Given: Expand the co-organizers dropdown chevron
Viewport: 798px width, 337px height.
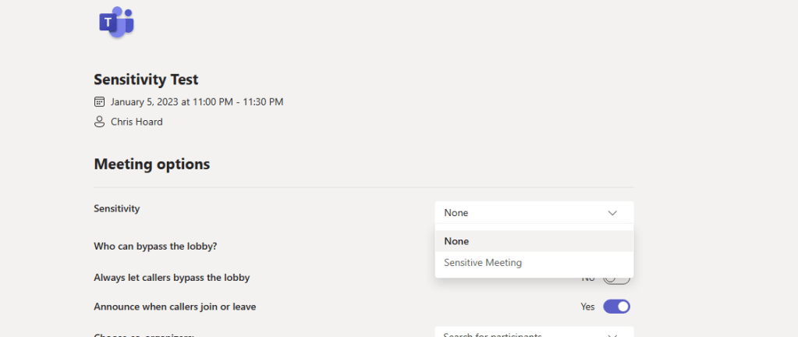Looking at the screenshot, I should [612, 335].
